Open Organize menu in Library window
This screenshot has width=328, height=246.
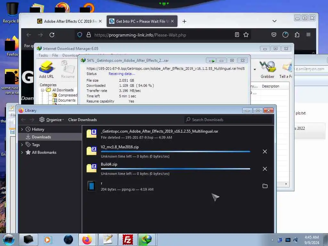[x=52, y=120]
